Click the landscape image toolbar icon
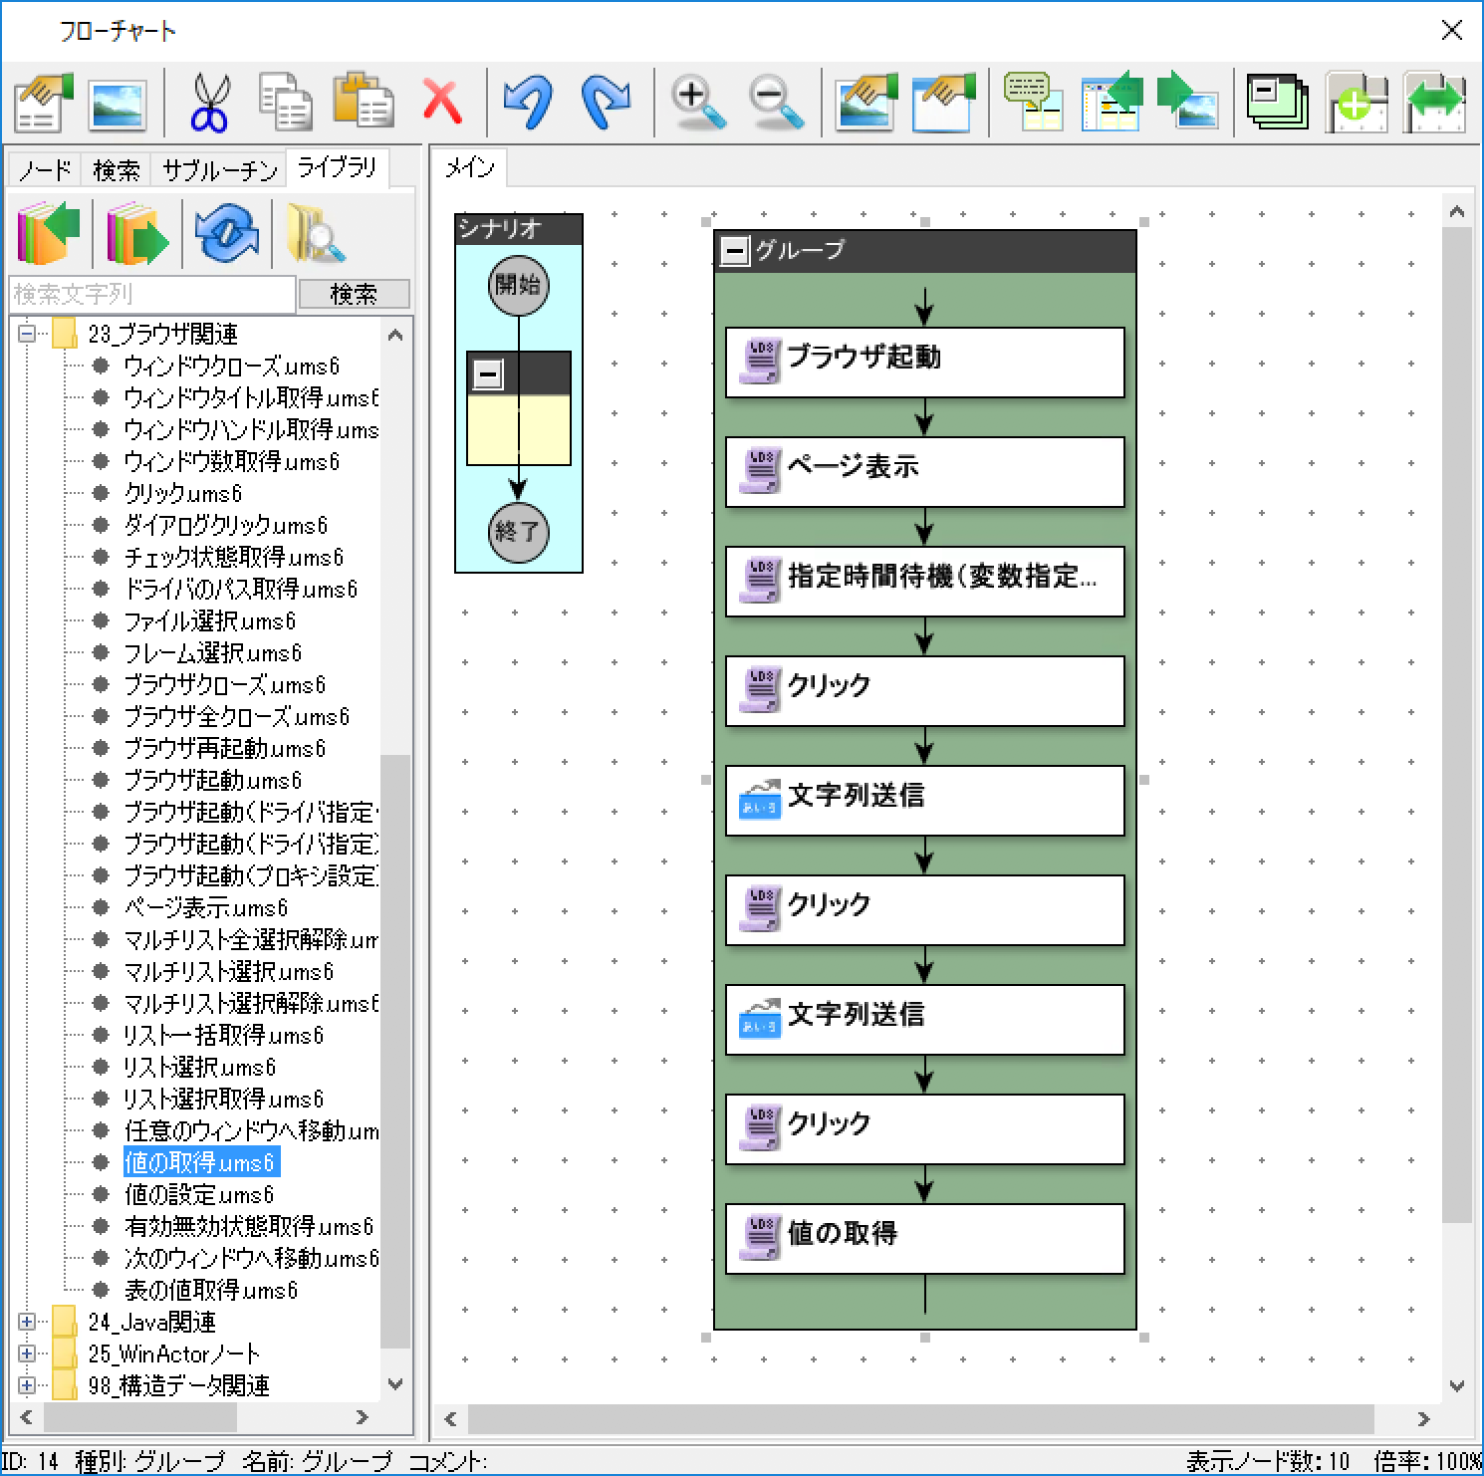Screen dimensions: 1484x1476 (x=117, y=104)
